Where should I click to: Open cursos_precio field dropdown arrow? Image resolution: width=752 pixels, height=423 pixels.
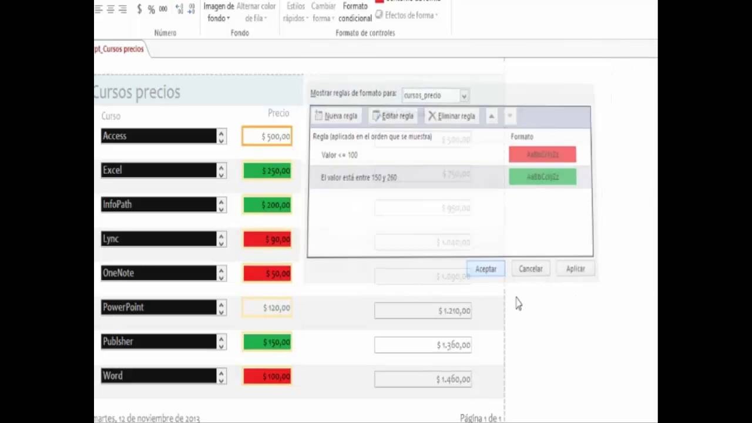click(464, 96)
